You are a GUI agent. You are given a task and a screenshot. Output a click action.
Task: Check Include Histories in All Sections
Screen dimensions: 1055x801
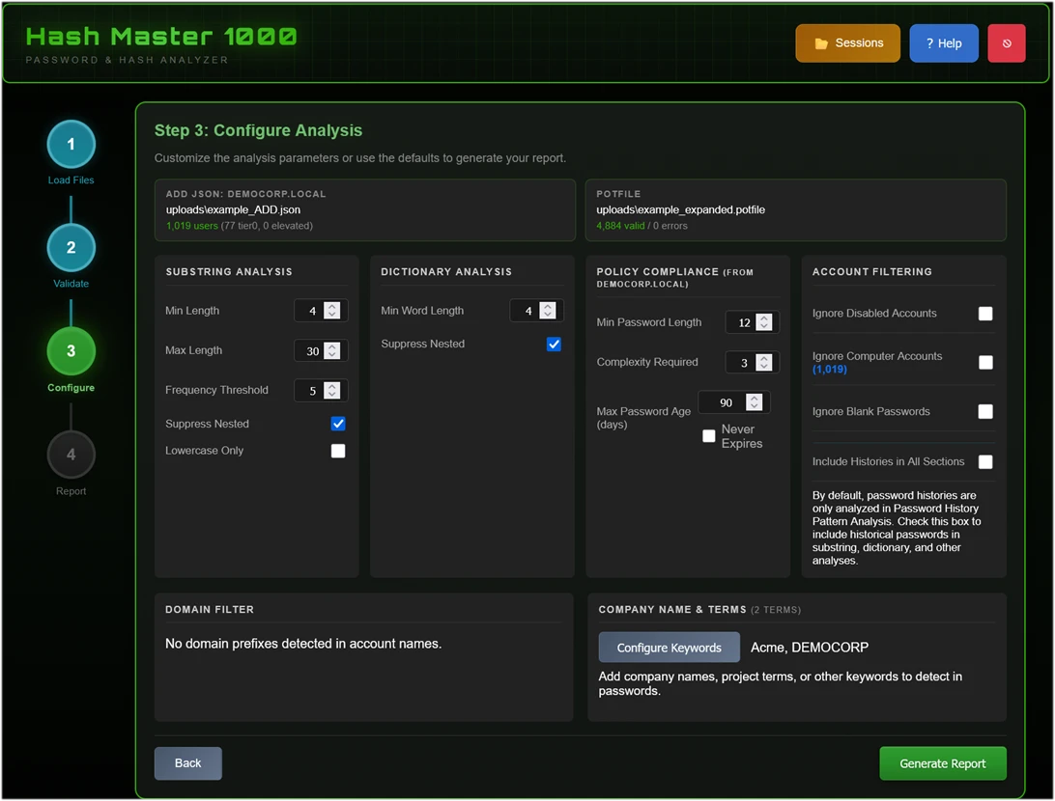pos(985,462)
